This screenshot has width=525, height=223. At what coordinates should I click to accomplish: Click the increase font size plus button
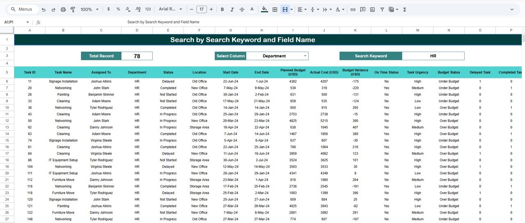pos(211,9)
